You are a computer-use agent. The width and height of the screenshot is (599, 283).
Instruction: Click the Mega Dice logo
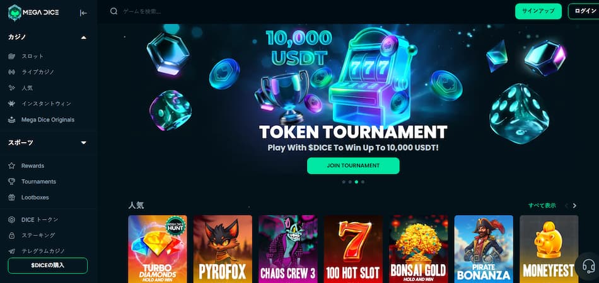click(x=33, y=13)
